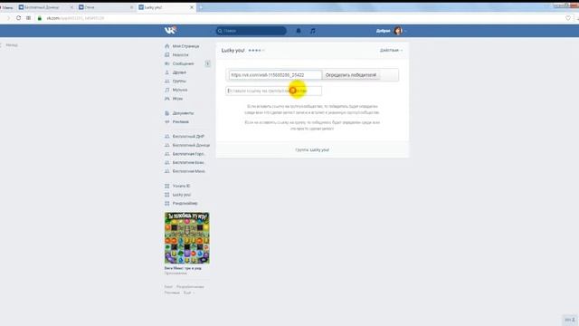The width and height of the screenshot is (579, 326).
Task: Open Сообщения in sidebar
Action: point(183,63)
